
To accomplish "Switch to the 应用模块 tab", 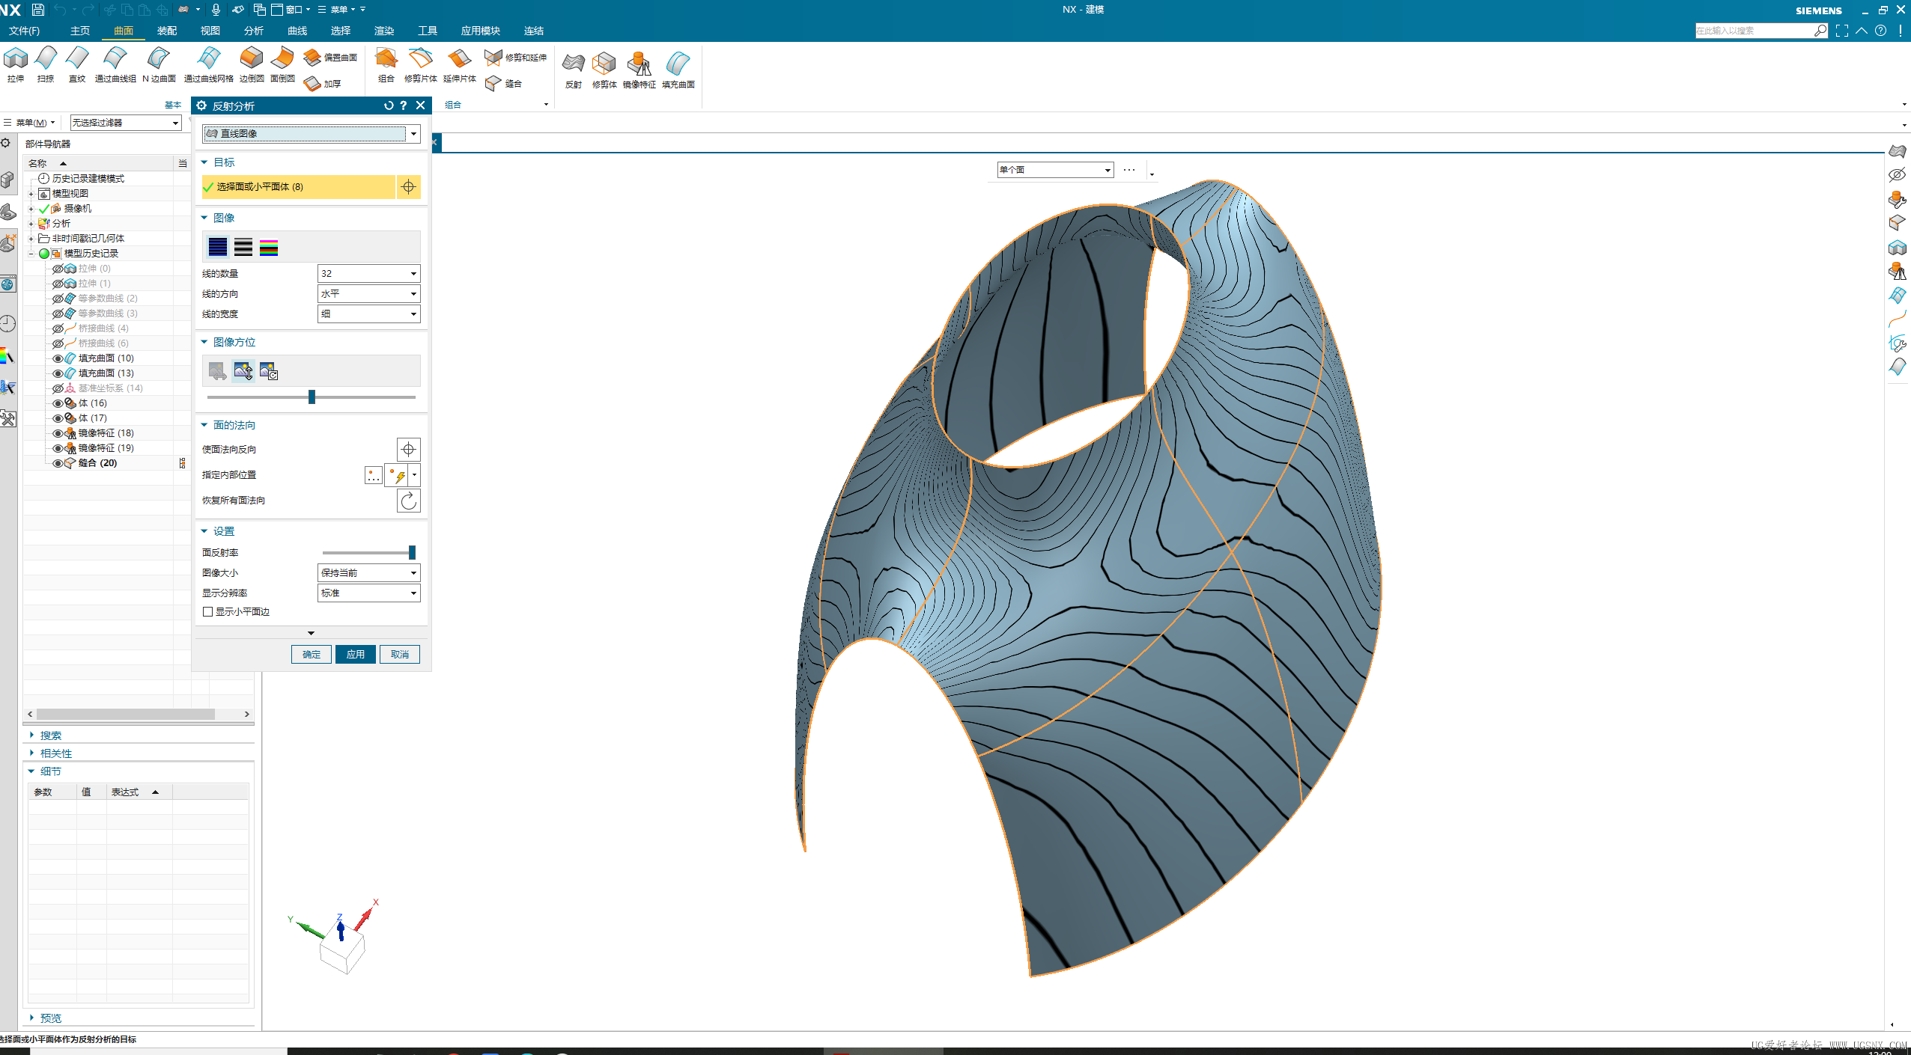I will [481, 31].
